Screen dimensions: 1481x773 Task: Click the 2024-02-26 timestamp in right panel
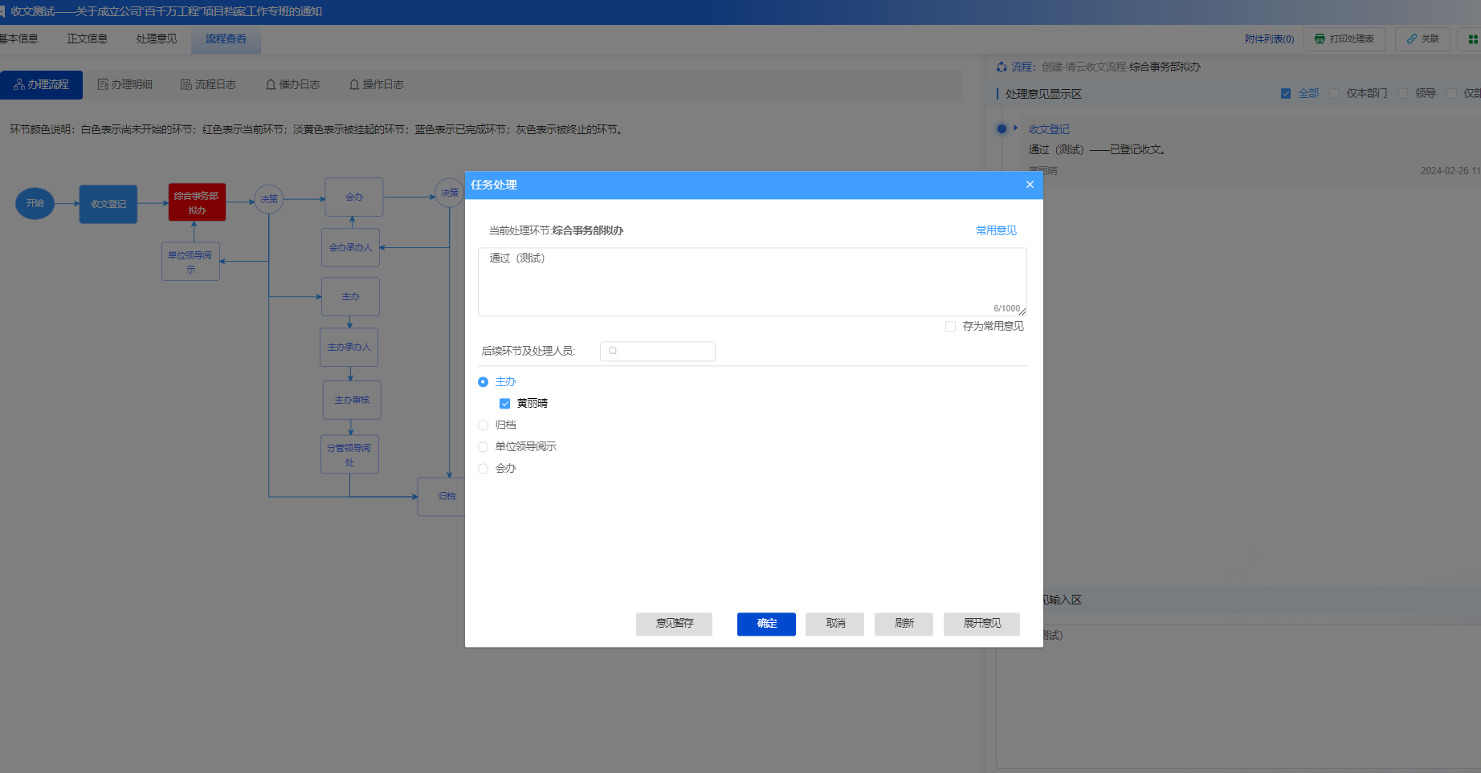tap(1450, 171)
